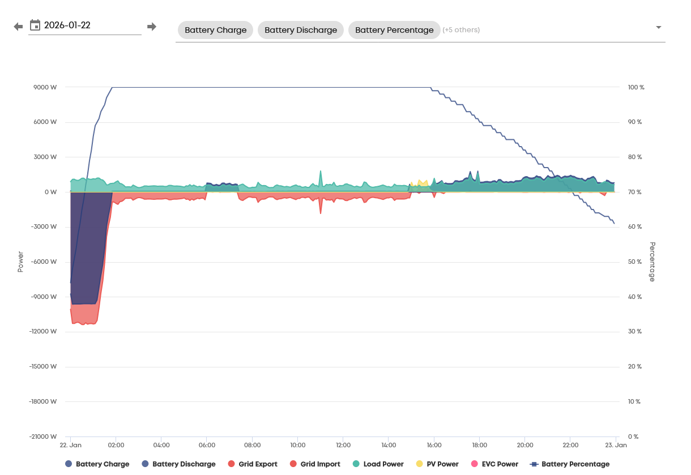Expand the series selection dropdown arrow
This screenshot has width=691, height=475.
[x=658, y=28]
